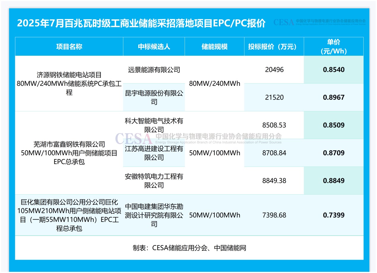Viewport: 377px width, 273px height.
Task: Click the 投标报价（万元） column header
Action: click(x=274, y=47)
